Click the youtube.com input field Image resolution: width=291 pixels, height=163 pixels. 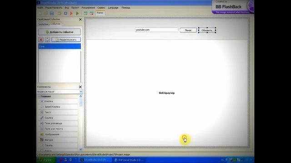coord(156,30)
